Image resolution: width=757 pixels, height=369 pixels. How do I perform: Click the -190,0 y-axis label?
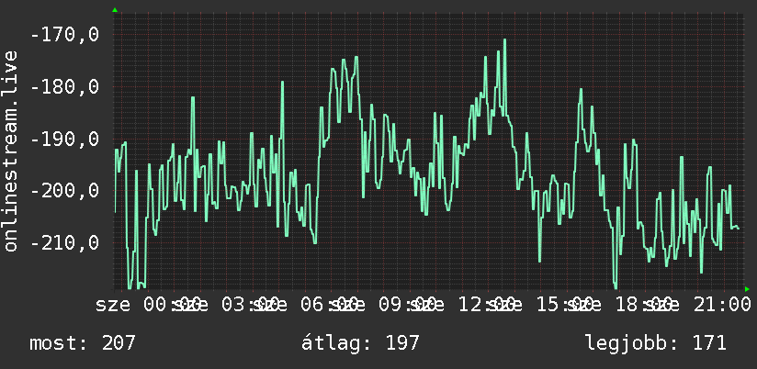point(64,140)
